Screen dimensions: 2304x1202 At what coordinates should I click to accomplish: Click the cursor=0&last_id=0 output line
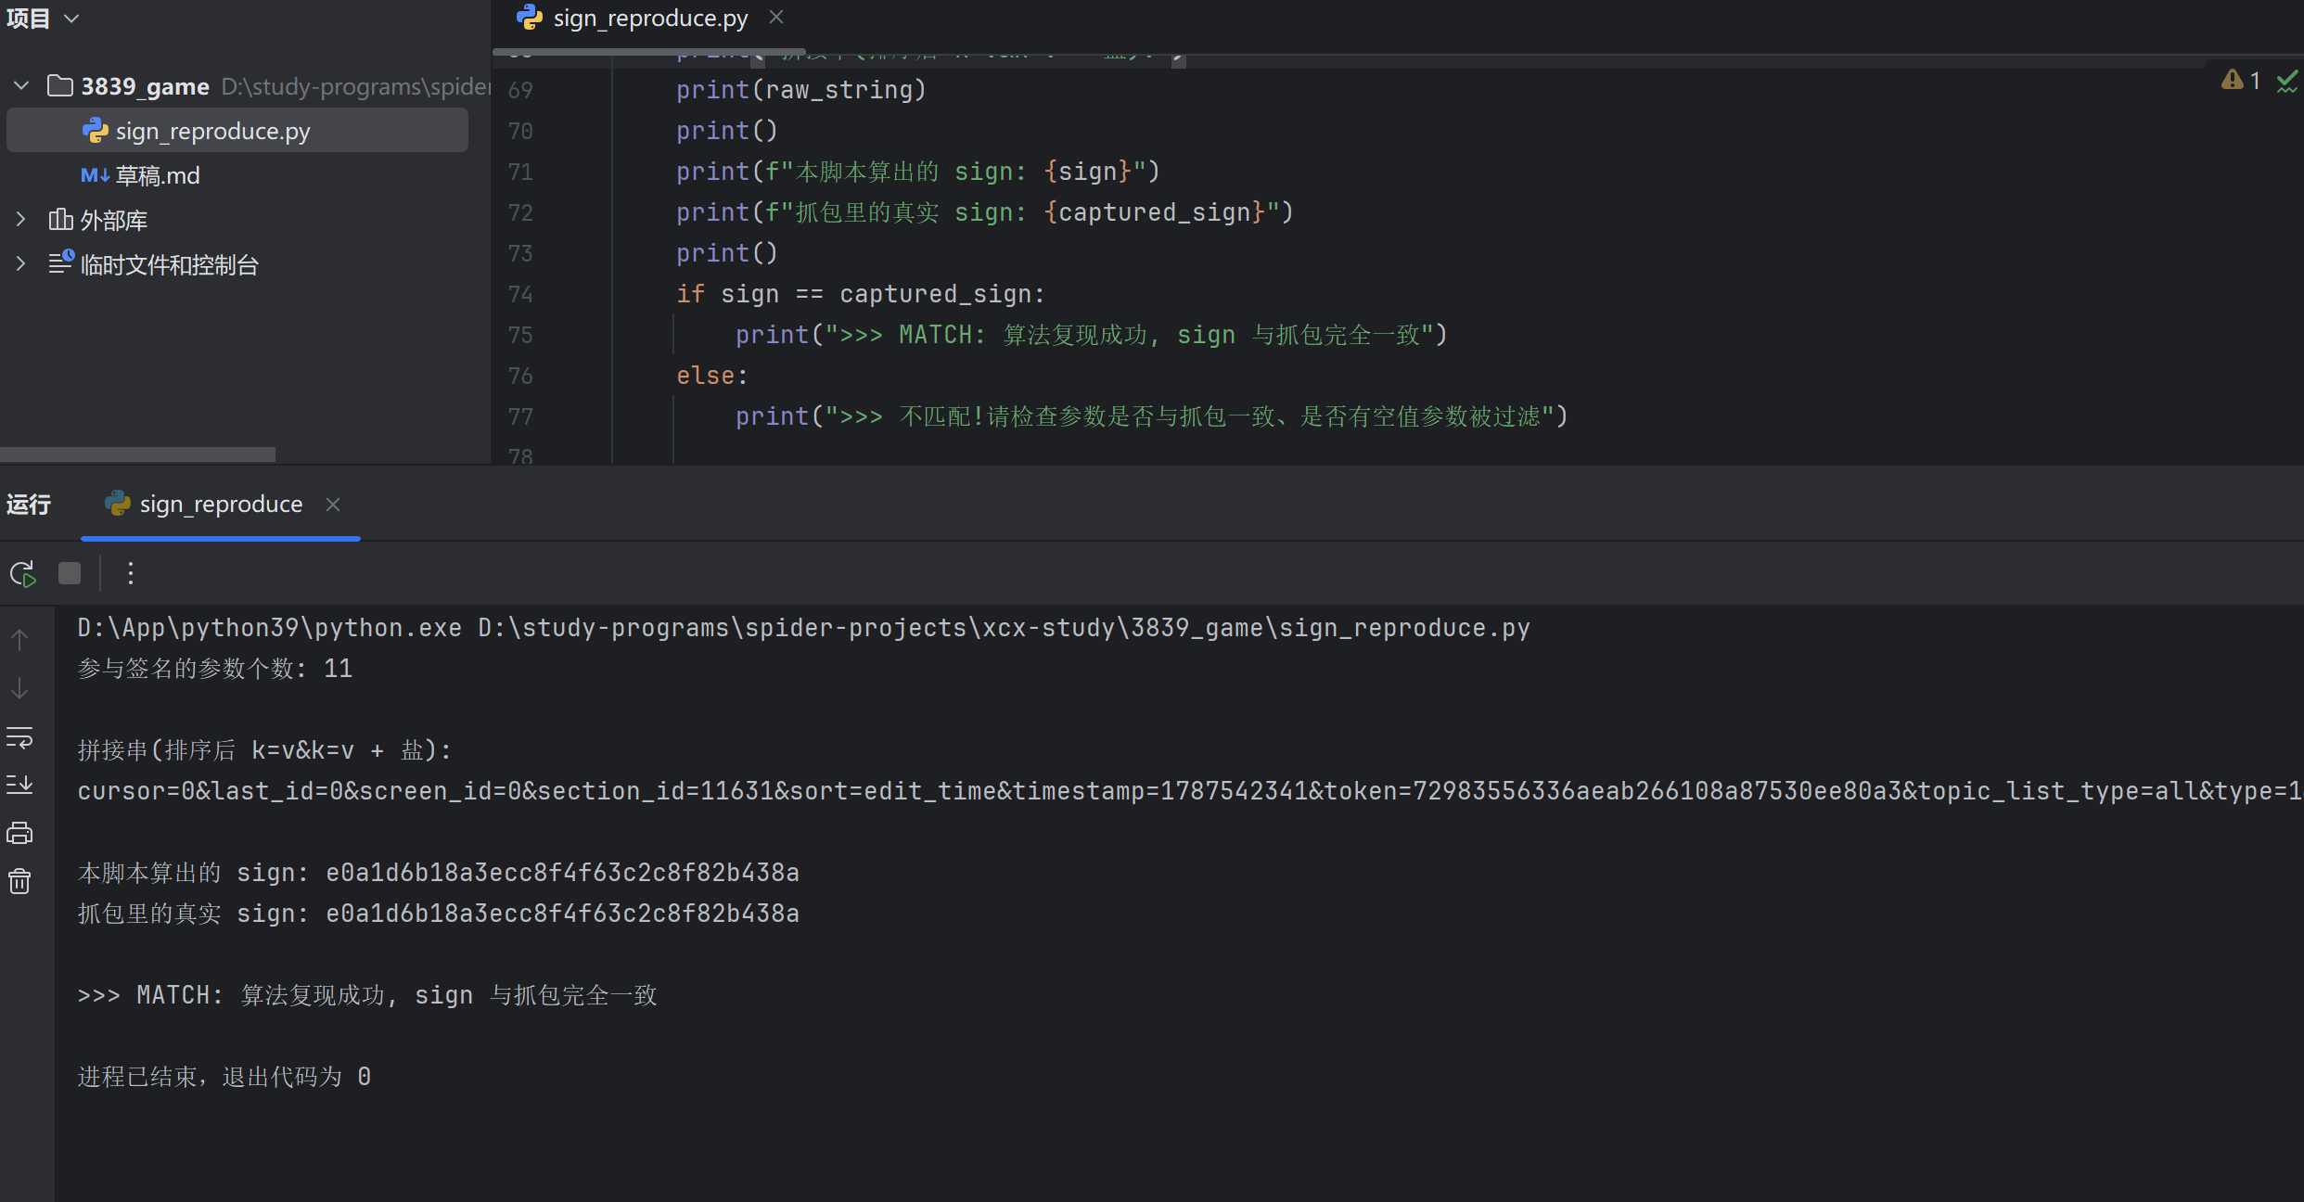(1189, 791)
